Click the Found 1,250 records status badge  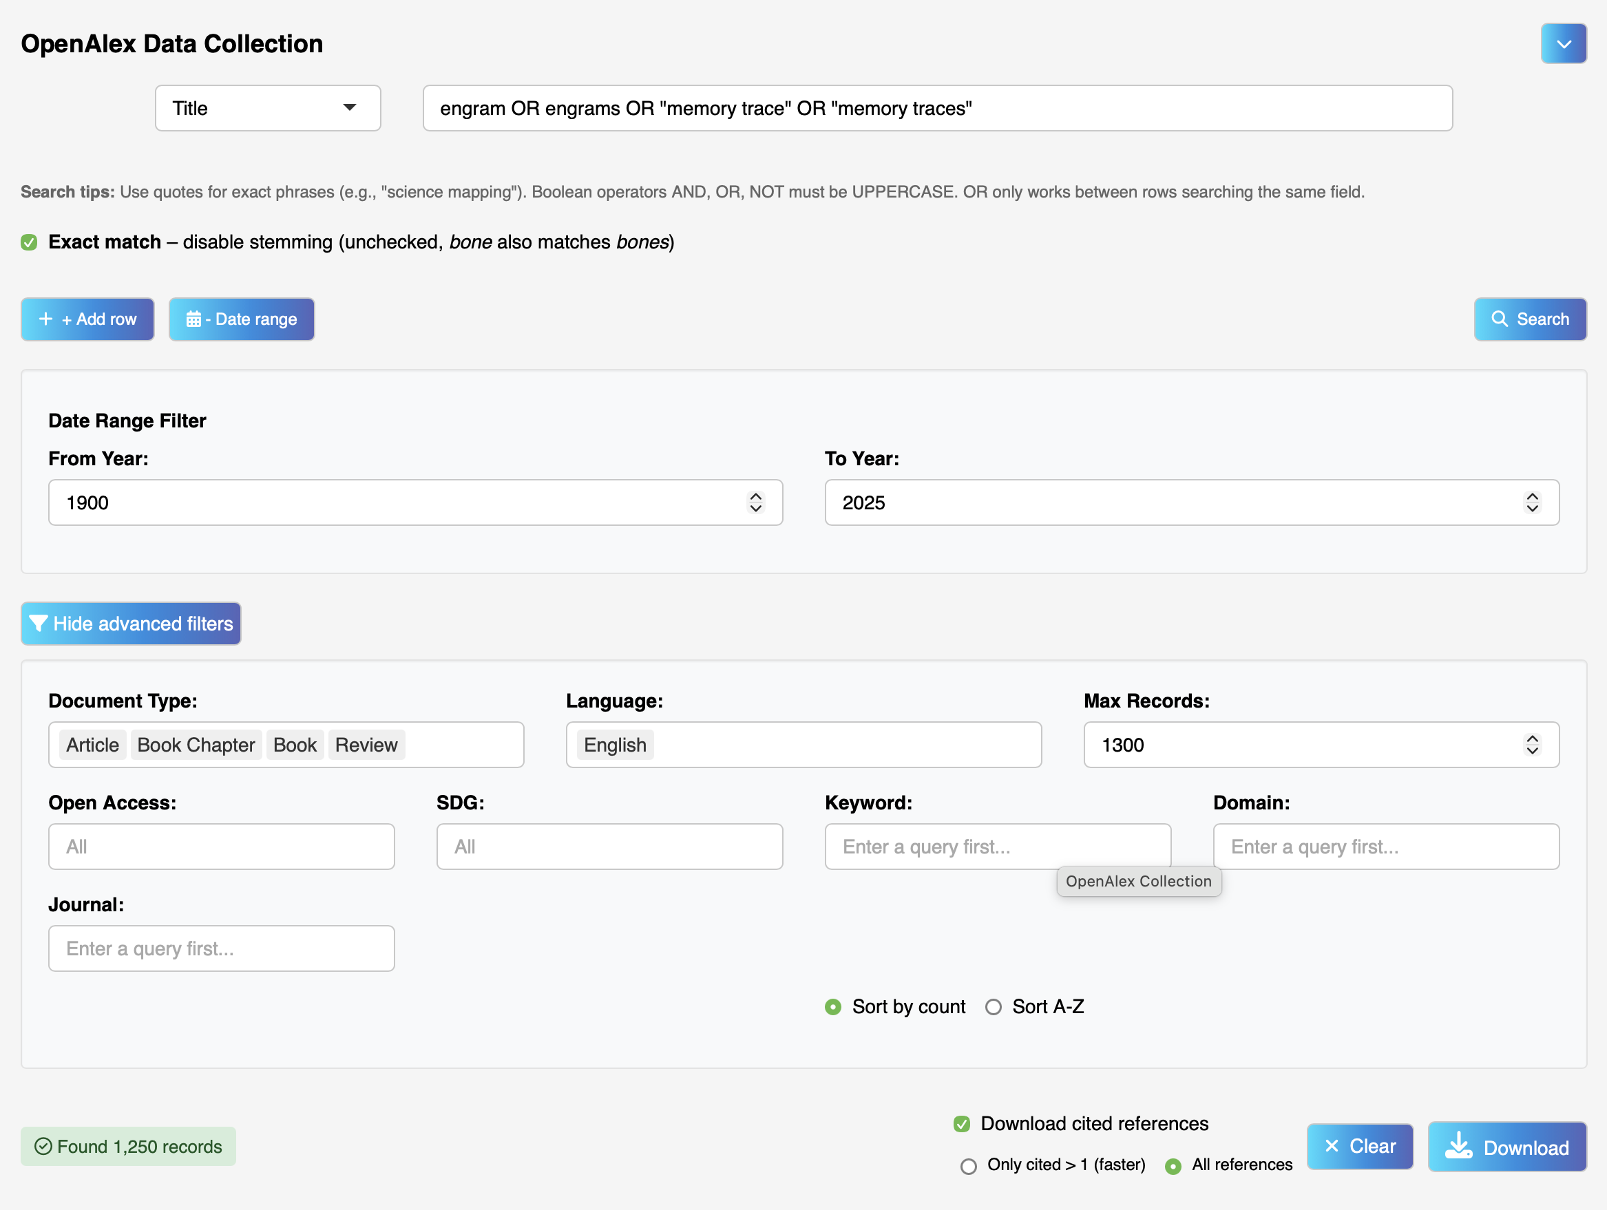(128, 1146)
